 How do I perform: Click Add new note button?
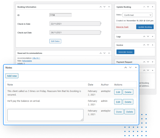pos(12,76)
